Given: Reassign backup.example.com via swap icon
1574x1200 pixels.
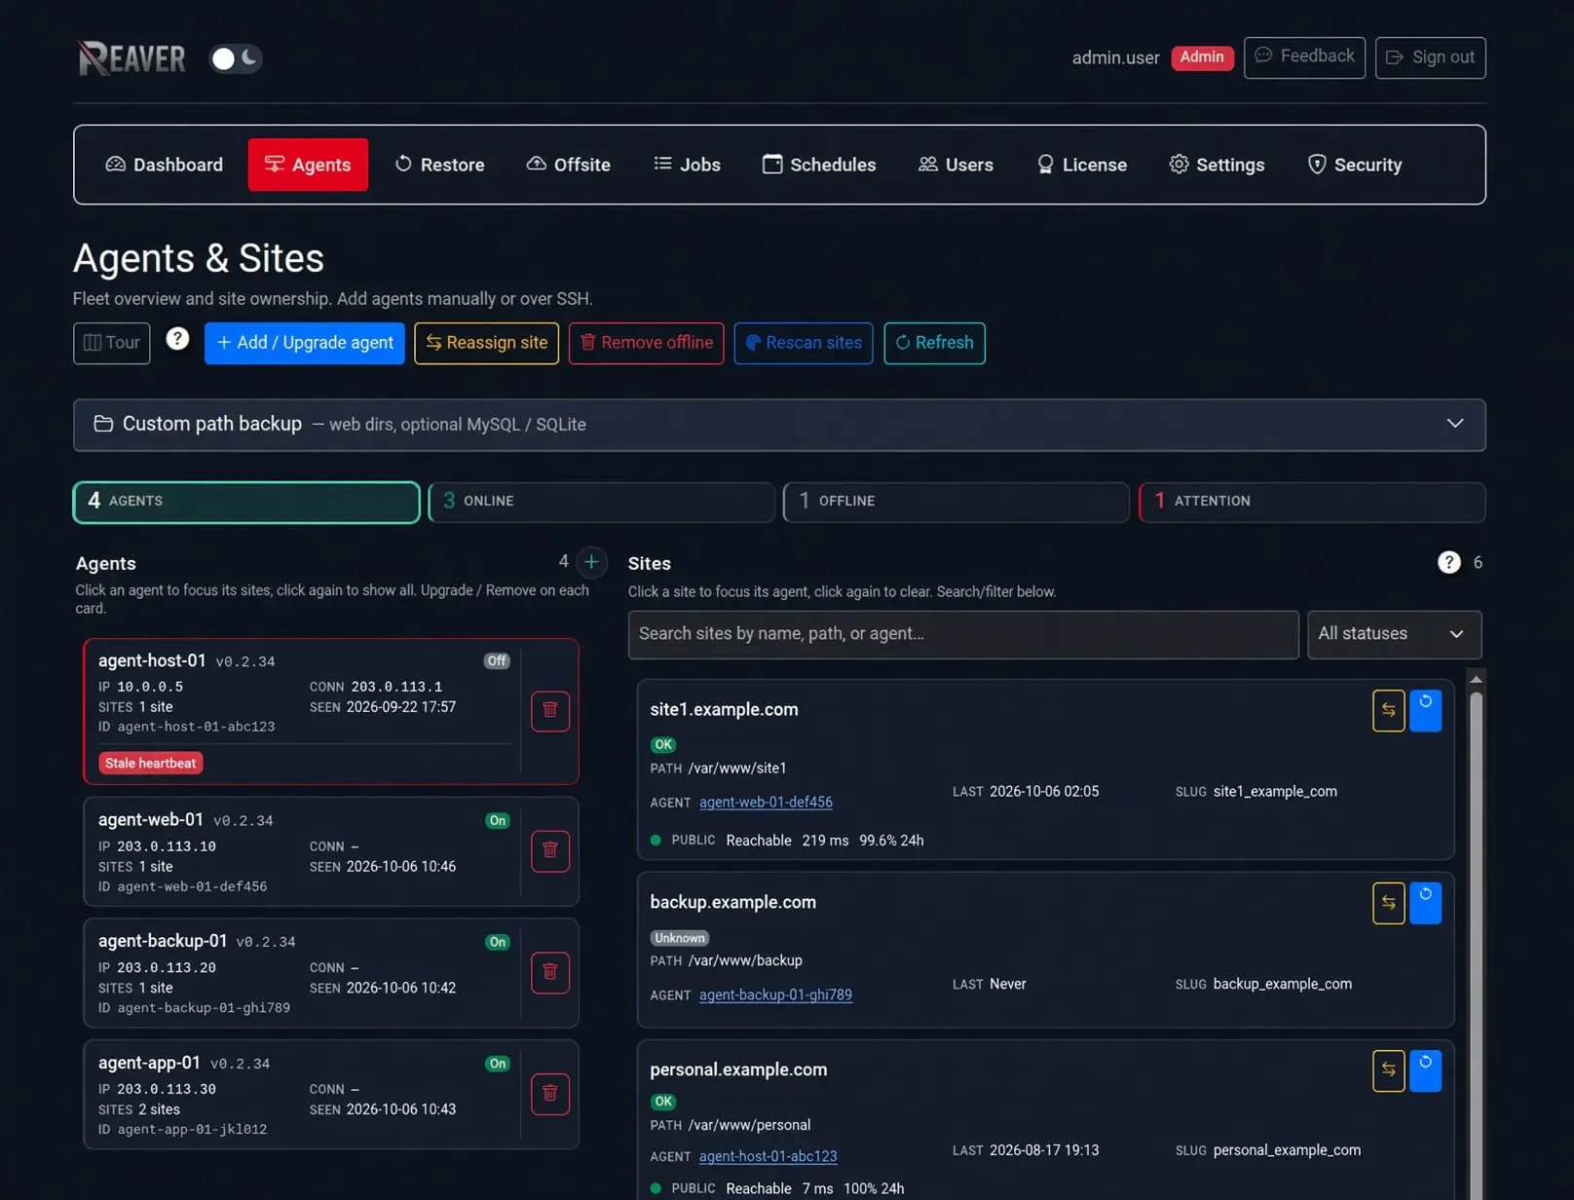Looking at the screenshot, I should (1388, 903).
